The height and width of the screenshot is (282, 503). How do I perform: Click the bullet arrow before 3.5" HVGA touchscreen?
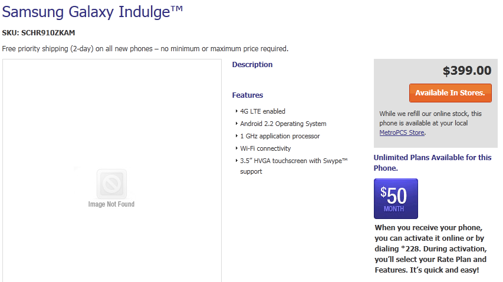pos(236,161)
